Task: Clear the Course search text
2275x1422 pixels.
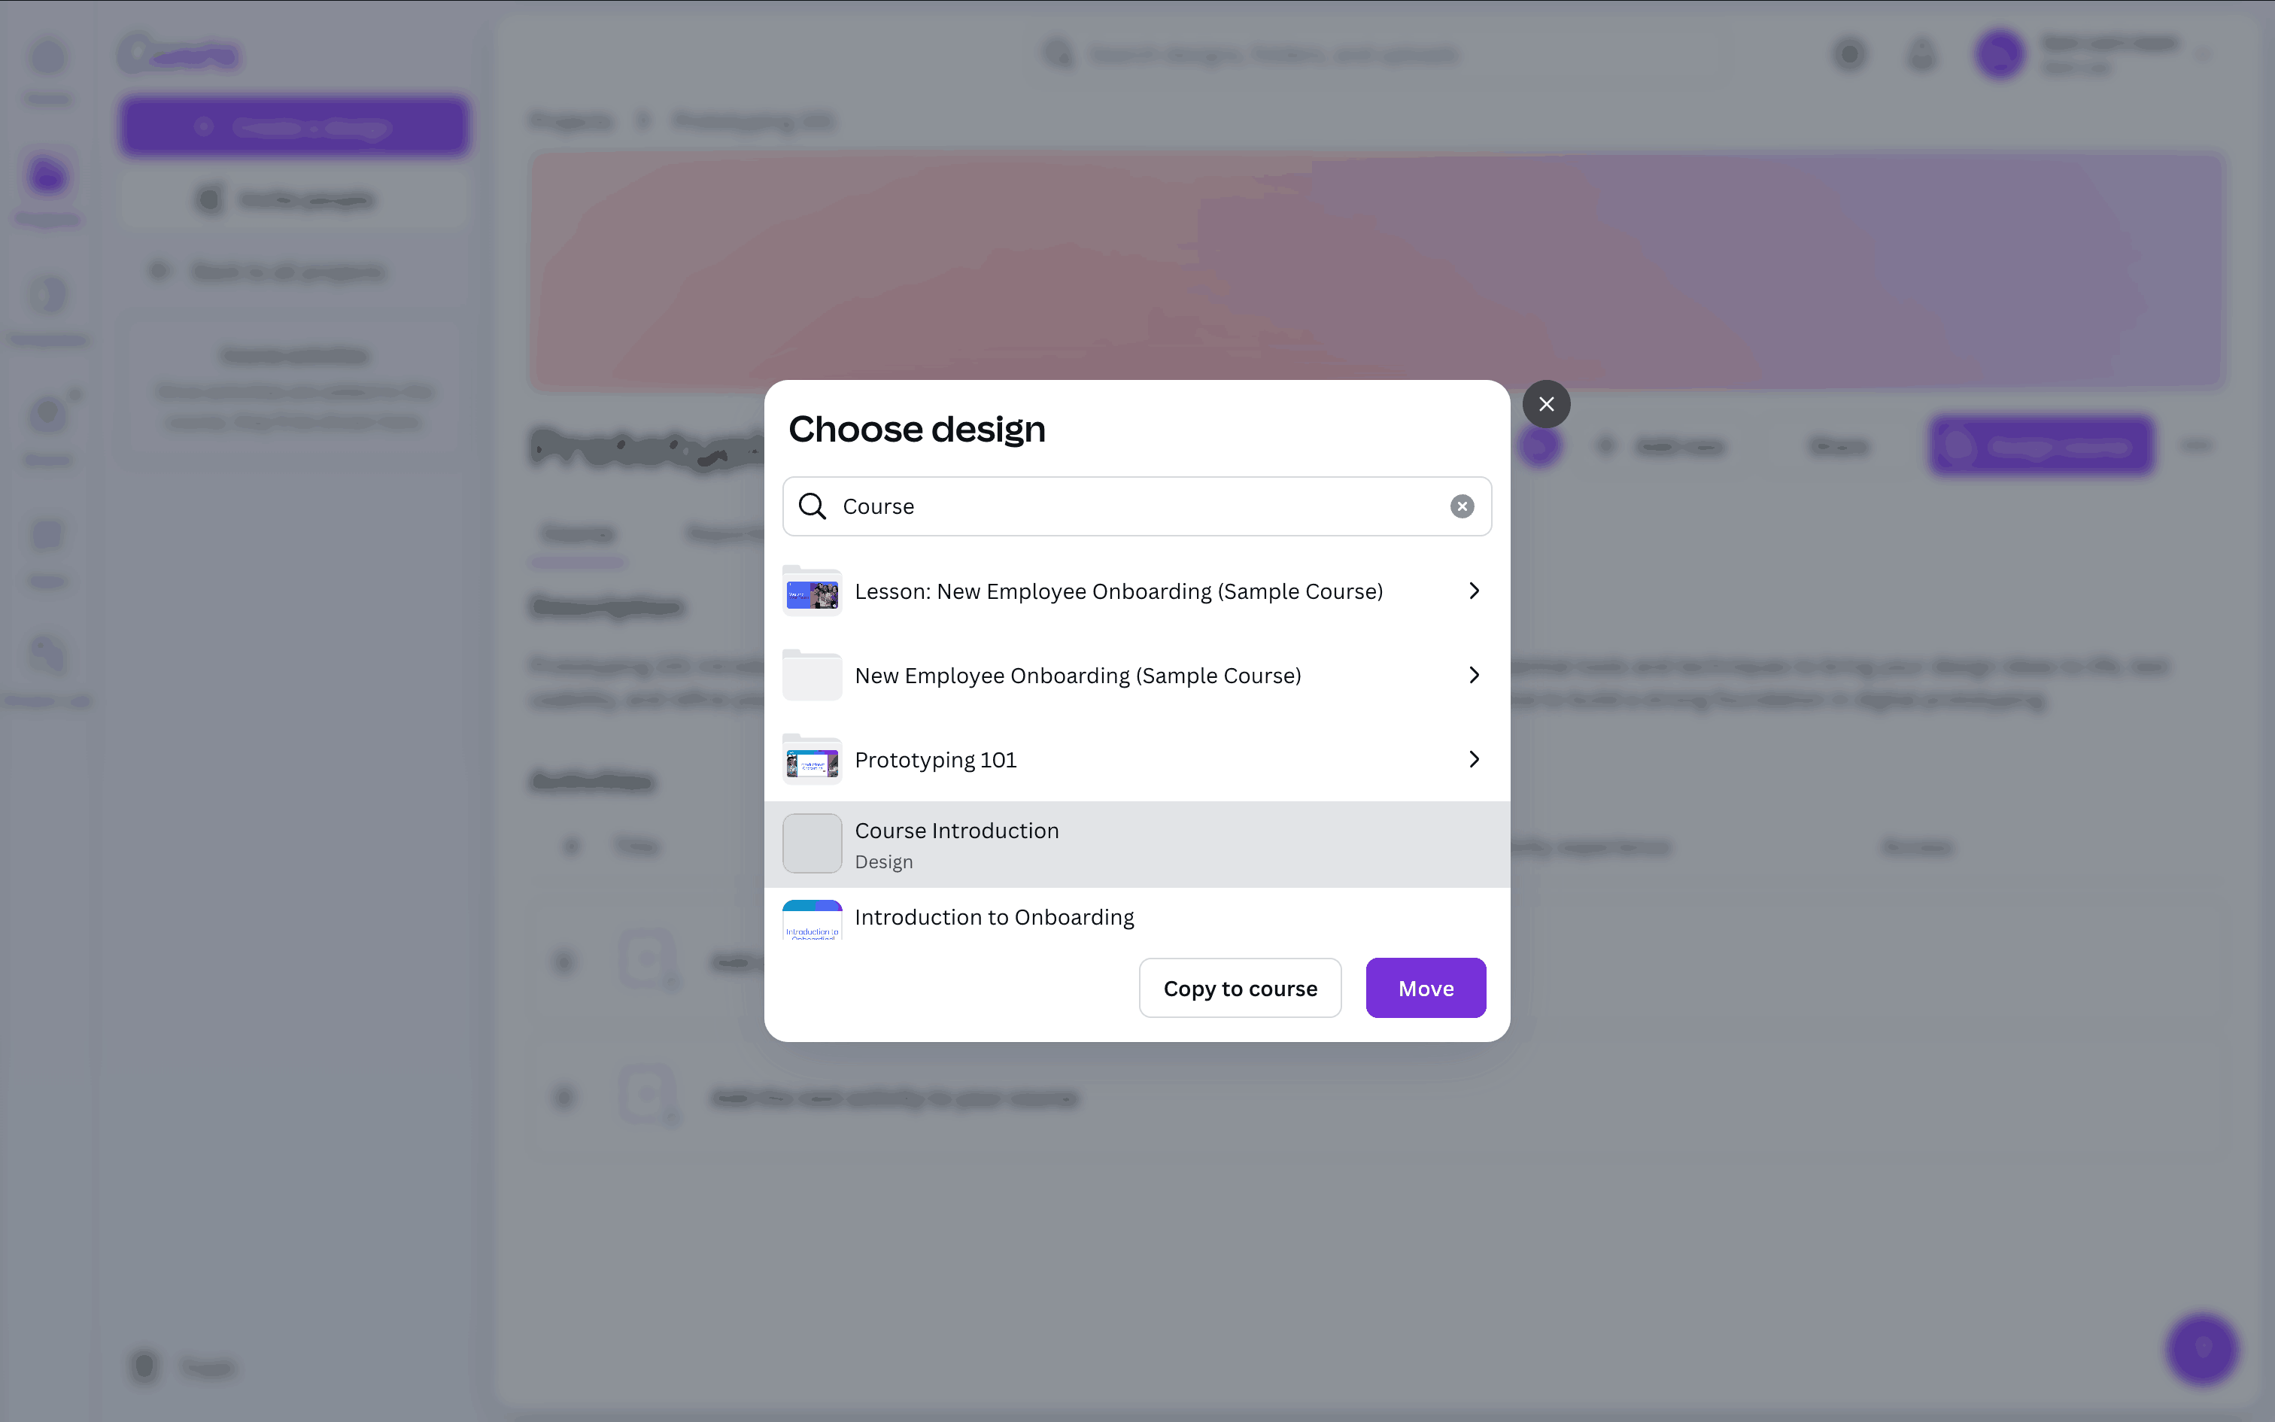Action: tap(1462, 506)
